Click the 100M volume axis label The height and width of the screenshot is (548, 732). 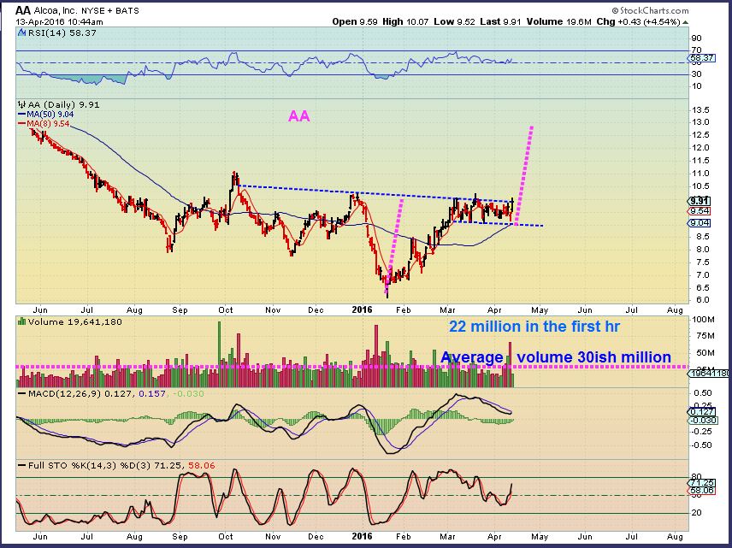tap(704, 320)
